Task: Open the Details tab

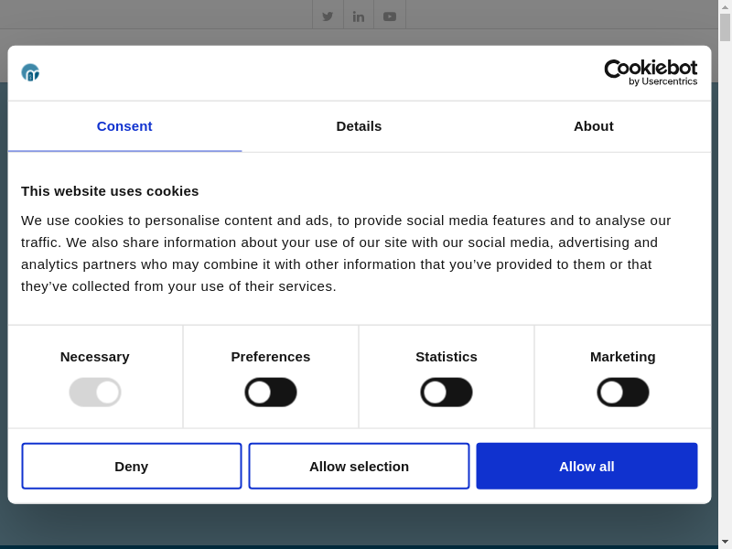Action: [x=359, y=126]
